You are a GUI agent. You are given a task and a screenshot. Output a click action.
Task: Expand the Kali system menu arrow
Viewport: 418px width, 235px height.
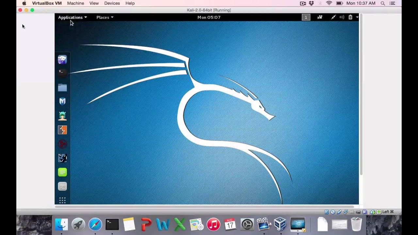357,17
